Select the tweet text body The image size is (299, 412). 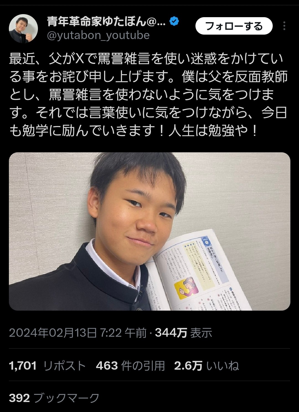[x=148, y=95]
